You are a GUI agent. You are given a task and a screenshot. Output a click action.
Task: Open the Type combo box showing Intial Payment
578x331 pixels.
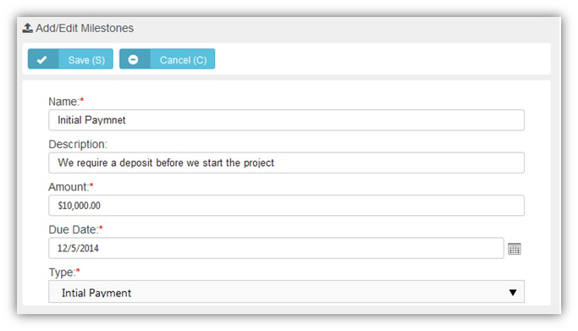coord(286,292)
